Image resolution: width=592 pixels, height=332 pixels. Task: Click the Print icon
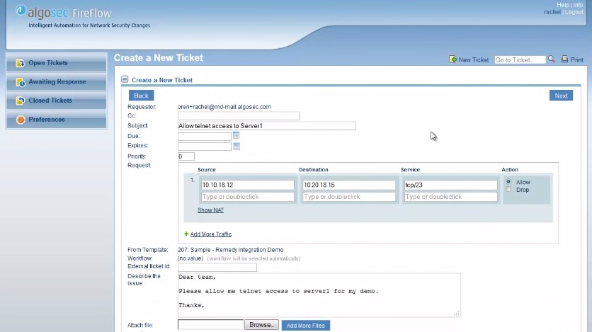tap(564, 59)
